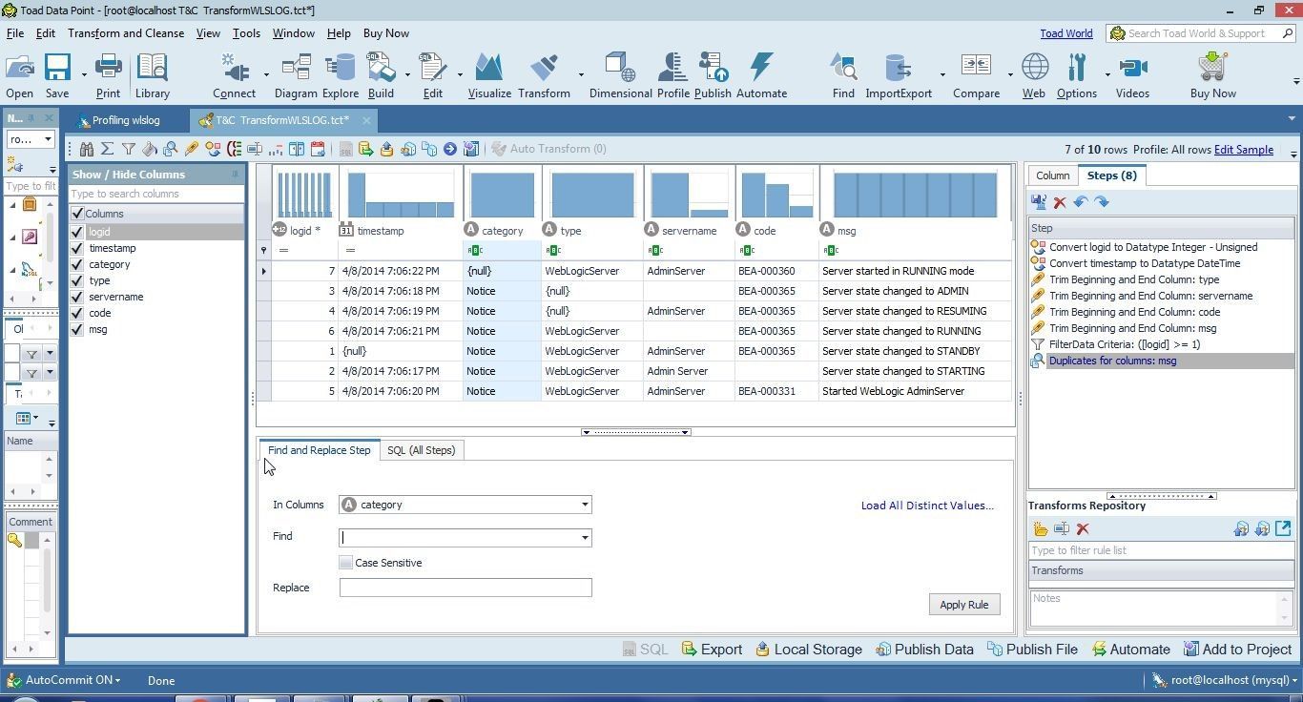Hide the servername column via checkbox
1303x702 pixels.
tap(77, 297)
